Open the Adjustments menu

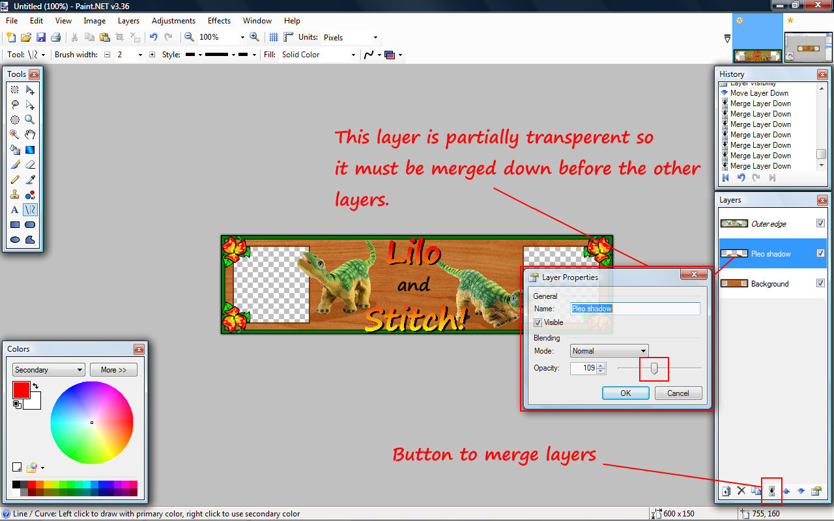click(x=173, y=21)
